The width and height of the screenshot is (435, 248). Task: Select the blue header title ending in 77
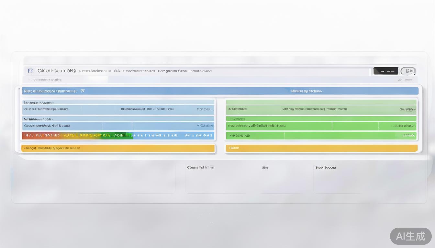(54, 91)
